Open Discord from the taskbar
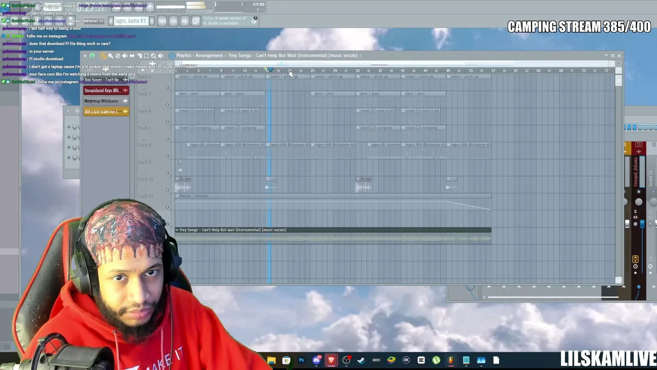The image size is (657, 370). tap(316, 360)
